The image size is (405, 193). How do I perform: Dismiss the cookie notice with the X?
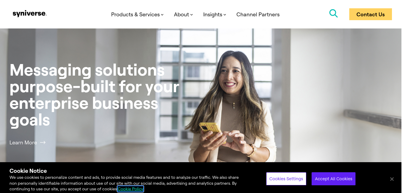click(392, 179)
